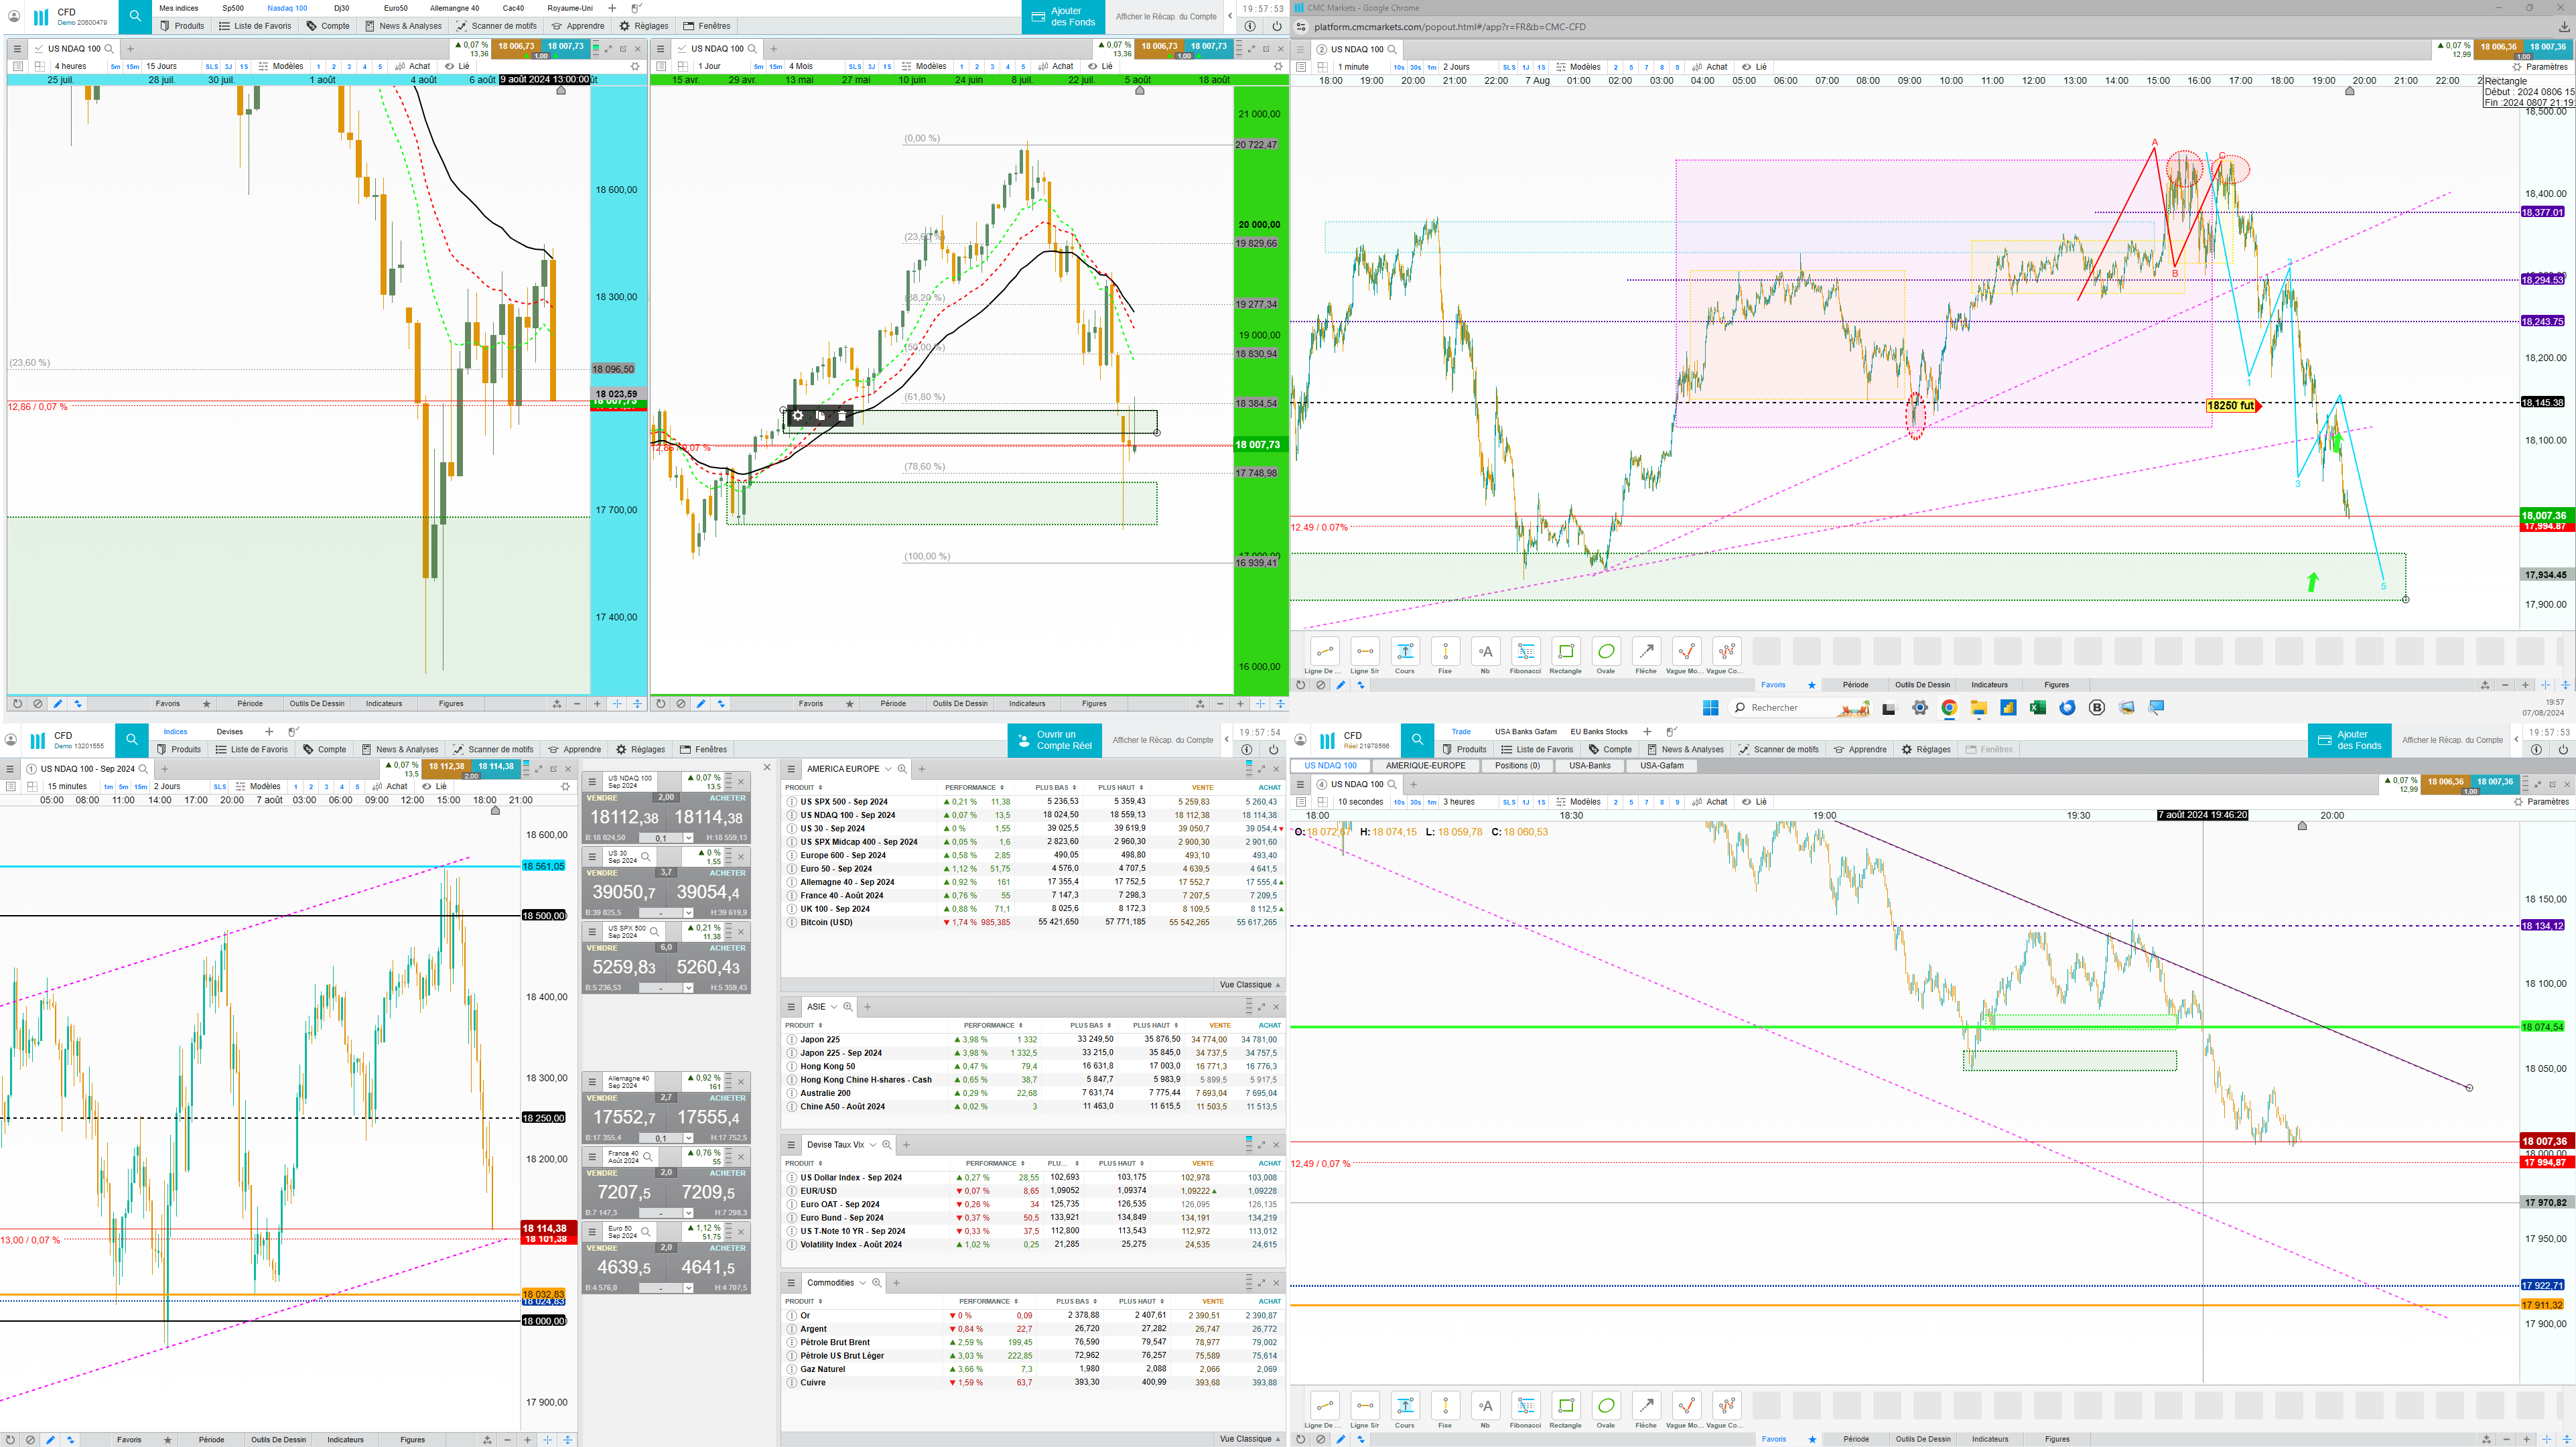This screenshot has height=1447, width=2576.
Task: Expand the AMERICA EUROPE watchlist dropdown
Action: coord(887,769)
